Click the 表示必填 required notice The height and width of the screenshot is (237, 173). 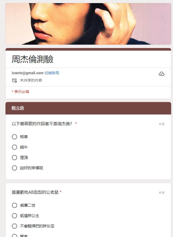[x=20, y=92]
